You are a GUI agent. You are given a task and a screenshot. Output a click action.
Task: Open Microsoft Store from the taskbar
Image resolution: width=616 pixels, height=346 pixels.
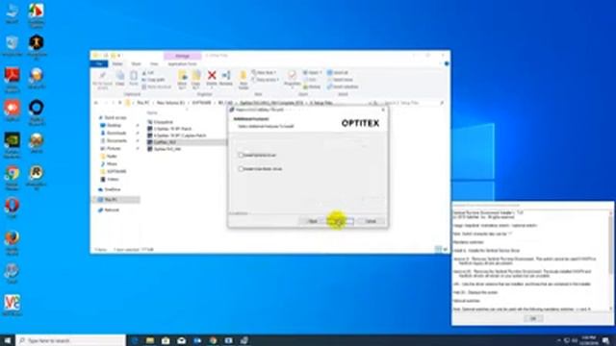[x=166, y=340]
